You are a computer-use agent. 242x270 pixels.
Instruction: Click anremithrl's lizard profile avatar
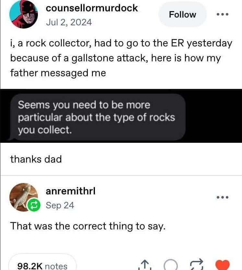[22, 196]
